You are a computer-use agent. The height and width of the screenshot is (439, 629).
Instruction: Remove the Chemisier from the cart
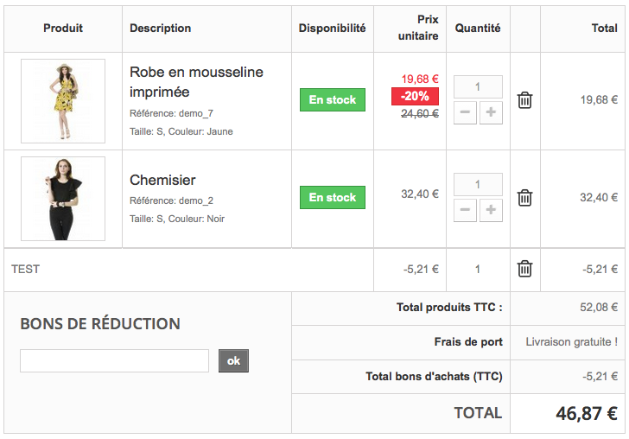coord(524,198)
